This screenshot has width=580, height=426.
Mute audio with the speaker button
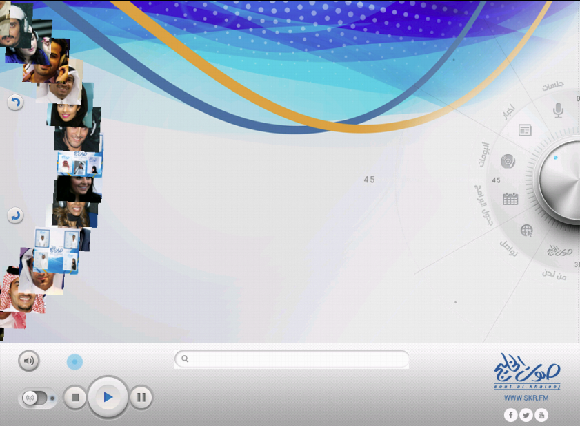(x=28, y=361)
